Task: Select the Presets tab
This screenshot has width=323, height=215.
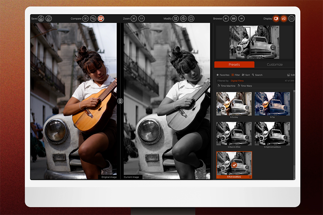Action: [234, 64]
